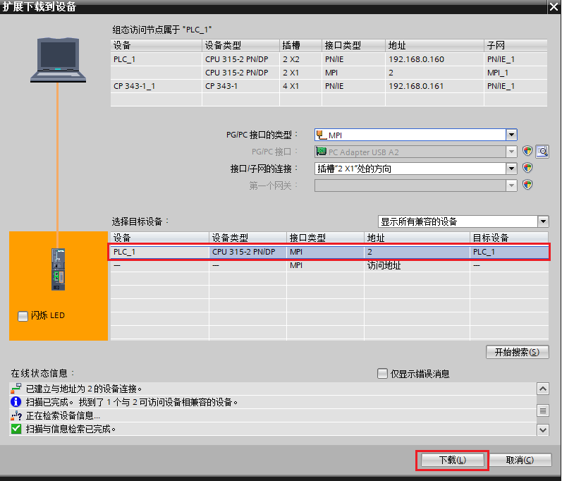Click shield icon next to 接口/子网的连接
The height and width of the screenshot is (481, 562).
[527, 168]
